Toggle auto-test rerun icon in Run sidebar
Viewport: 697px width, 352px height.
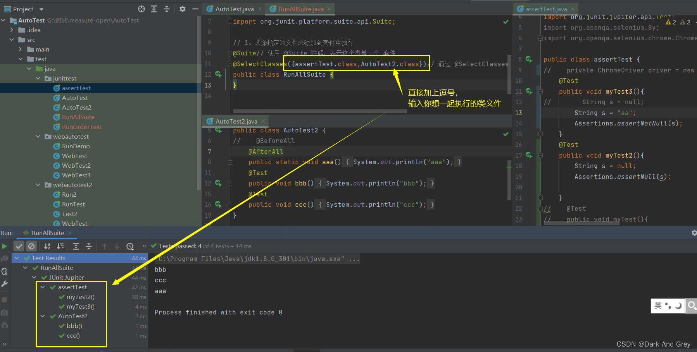tap(5, 271)
